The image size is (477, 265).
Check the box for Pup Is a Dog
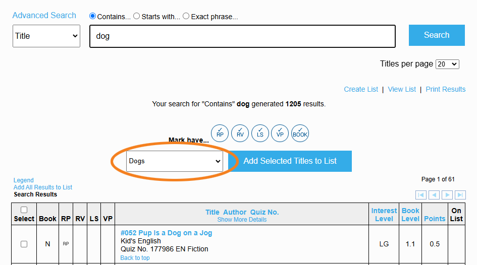click(x=24, y=244)
